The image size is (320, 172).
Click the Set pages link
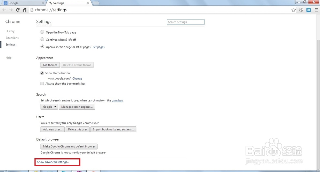[x=99, y=47]
